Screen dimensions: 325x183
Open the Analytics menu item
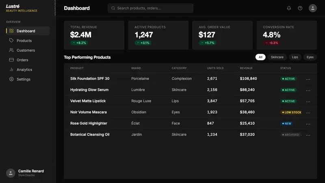click(28, 70)
